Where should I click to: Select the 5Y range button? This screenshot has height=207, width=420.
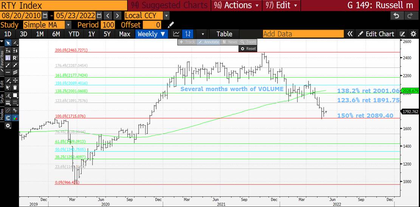[107, 34]
